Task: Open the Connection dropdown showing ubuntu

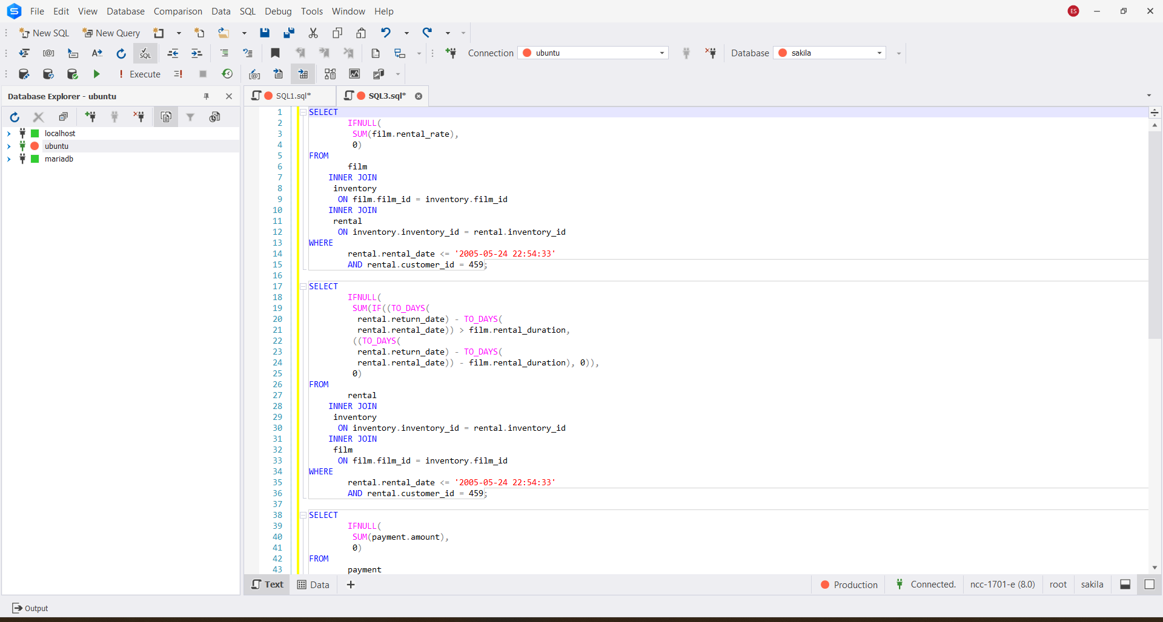Action: 661,53
